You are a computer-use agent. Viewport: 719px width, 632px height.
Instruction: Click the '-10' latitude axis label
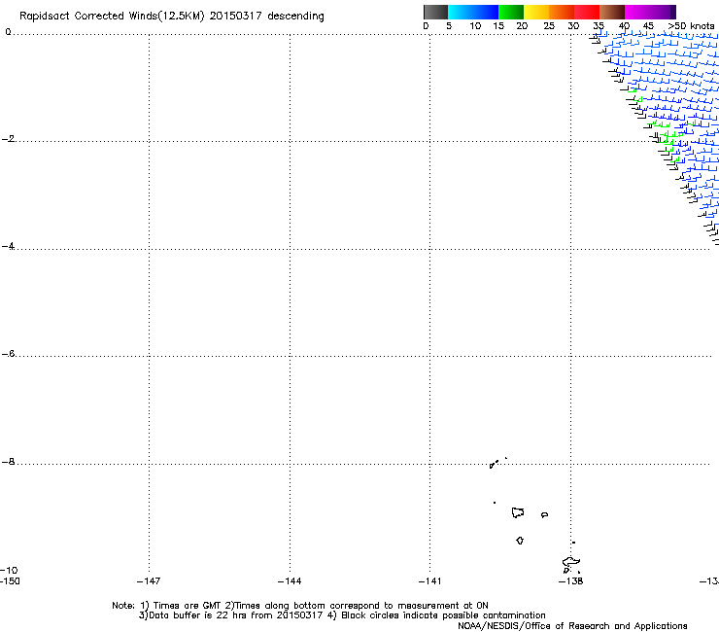(9, 570)
